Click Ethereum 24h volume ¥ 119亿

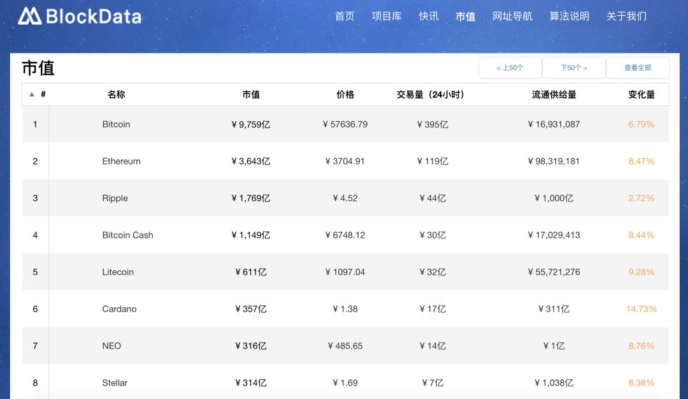433,161
